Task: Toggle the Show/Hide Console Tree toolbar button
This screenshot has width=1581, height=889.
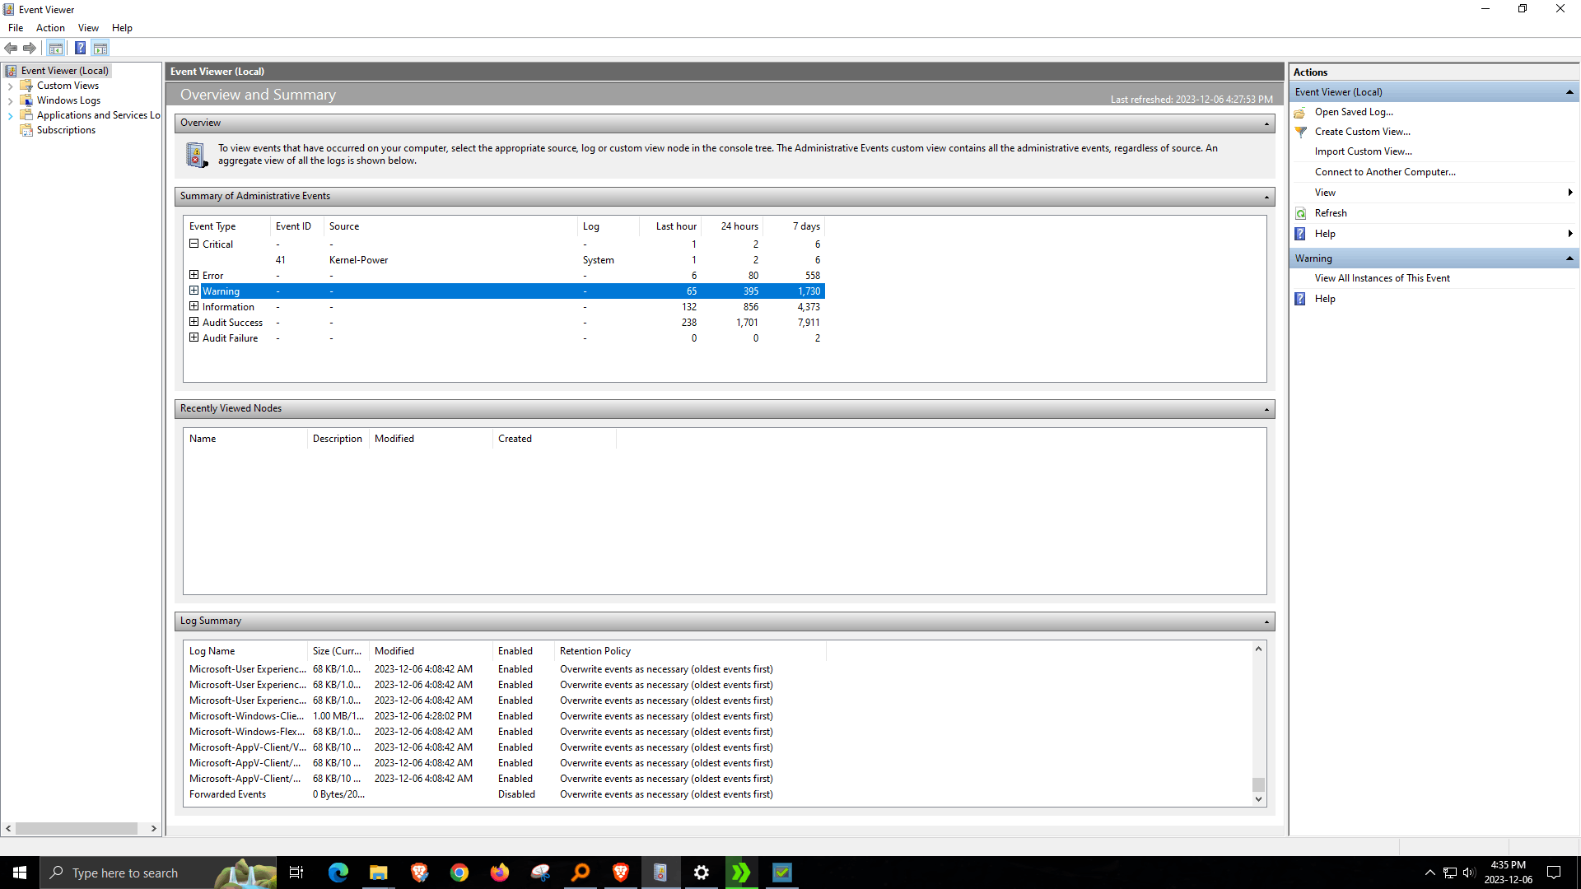Action: (55, 48)
